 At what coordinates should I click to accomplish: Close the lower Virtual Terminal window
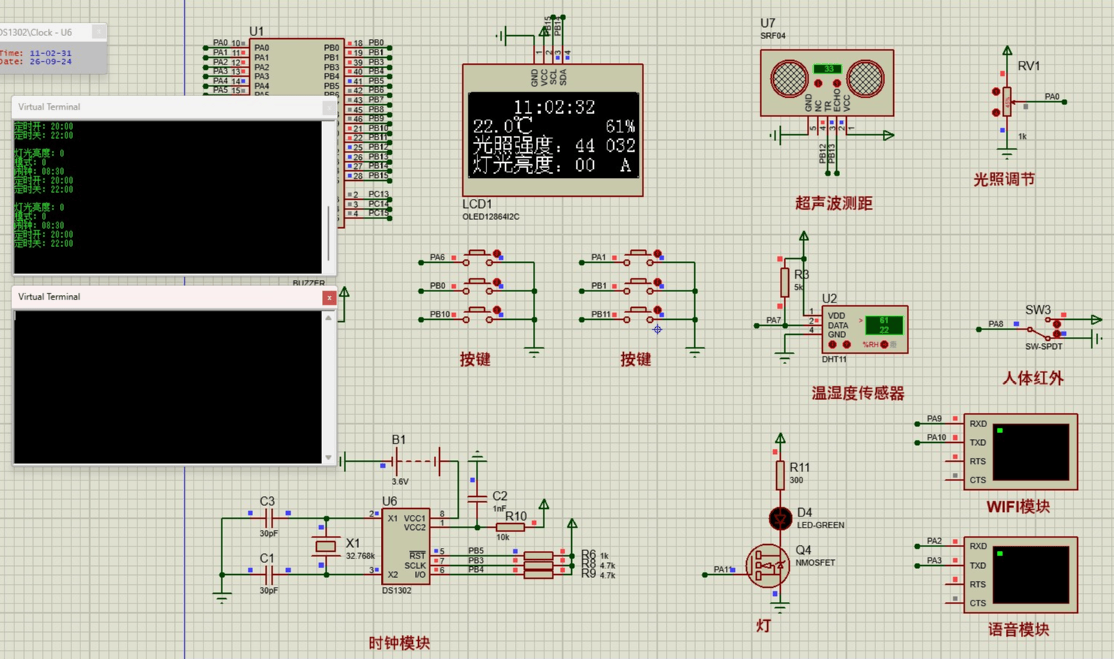[x=329, y=298]
